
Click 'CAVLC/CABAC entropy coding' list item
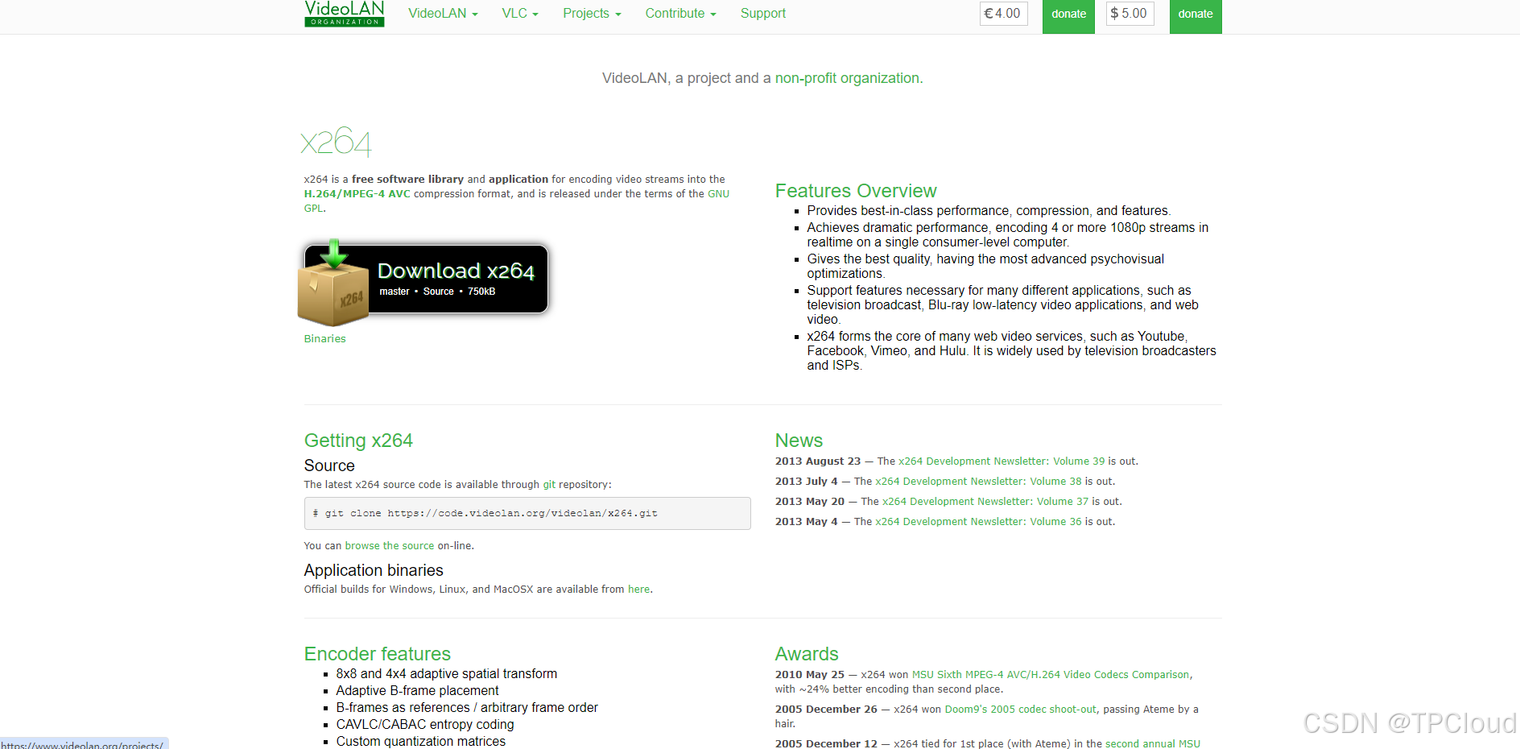425,725
